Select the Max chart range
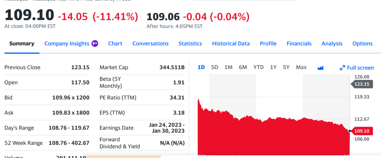381x158 pixels. (301, 67)
